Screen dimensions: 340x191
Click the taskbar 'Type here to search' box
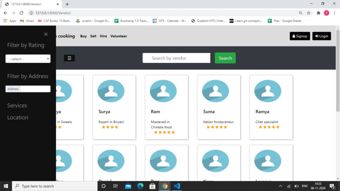(x=55, y=186)
